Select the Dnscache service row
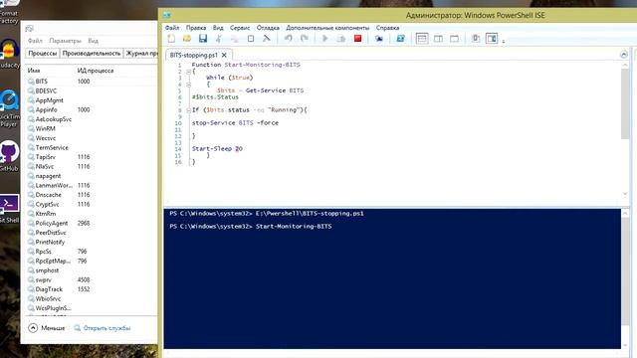This screenshot has height=358, width=637. (91, 195)
